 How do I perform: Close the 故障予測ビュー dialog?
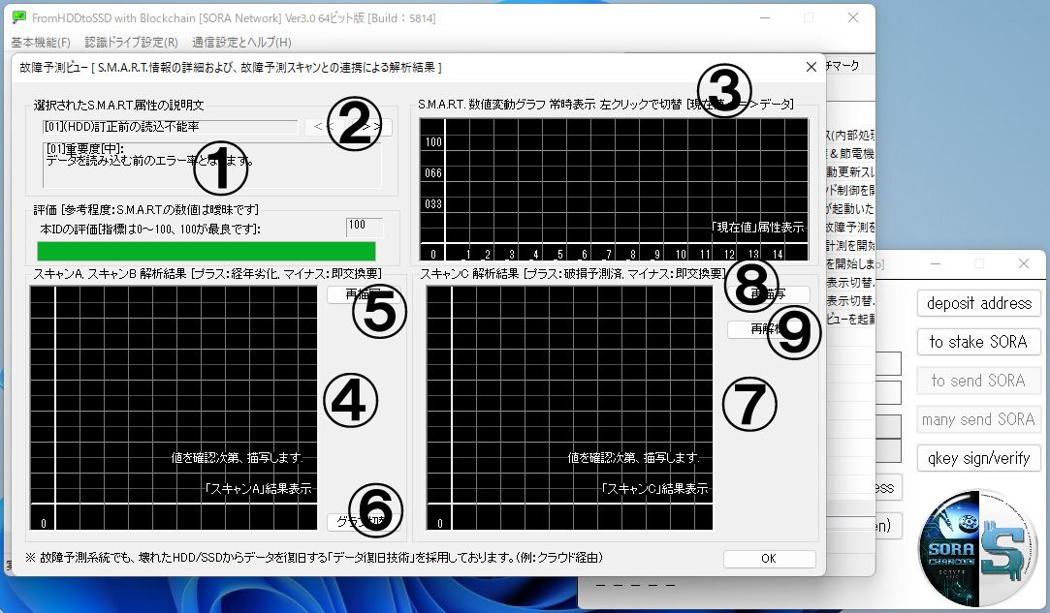click(x=811, y=67)
